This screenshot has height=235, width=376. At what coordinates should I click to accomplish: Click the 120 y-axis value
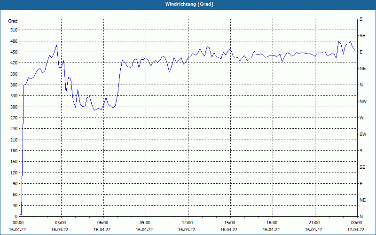(14, 172)
